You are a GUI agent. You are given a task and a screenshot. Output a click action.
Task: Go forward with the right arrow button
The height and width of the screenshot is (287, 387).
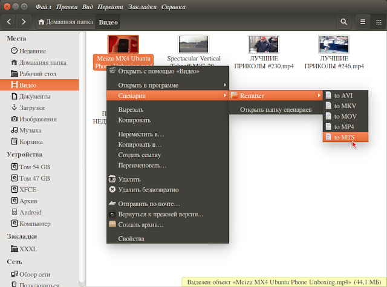click(24, 22)
